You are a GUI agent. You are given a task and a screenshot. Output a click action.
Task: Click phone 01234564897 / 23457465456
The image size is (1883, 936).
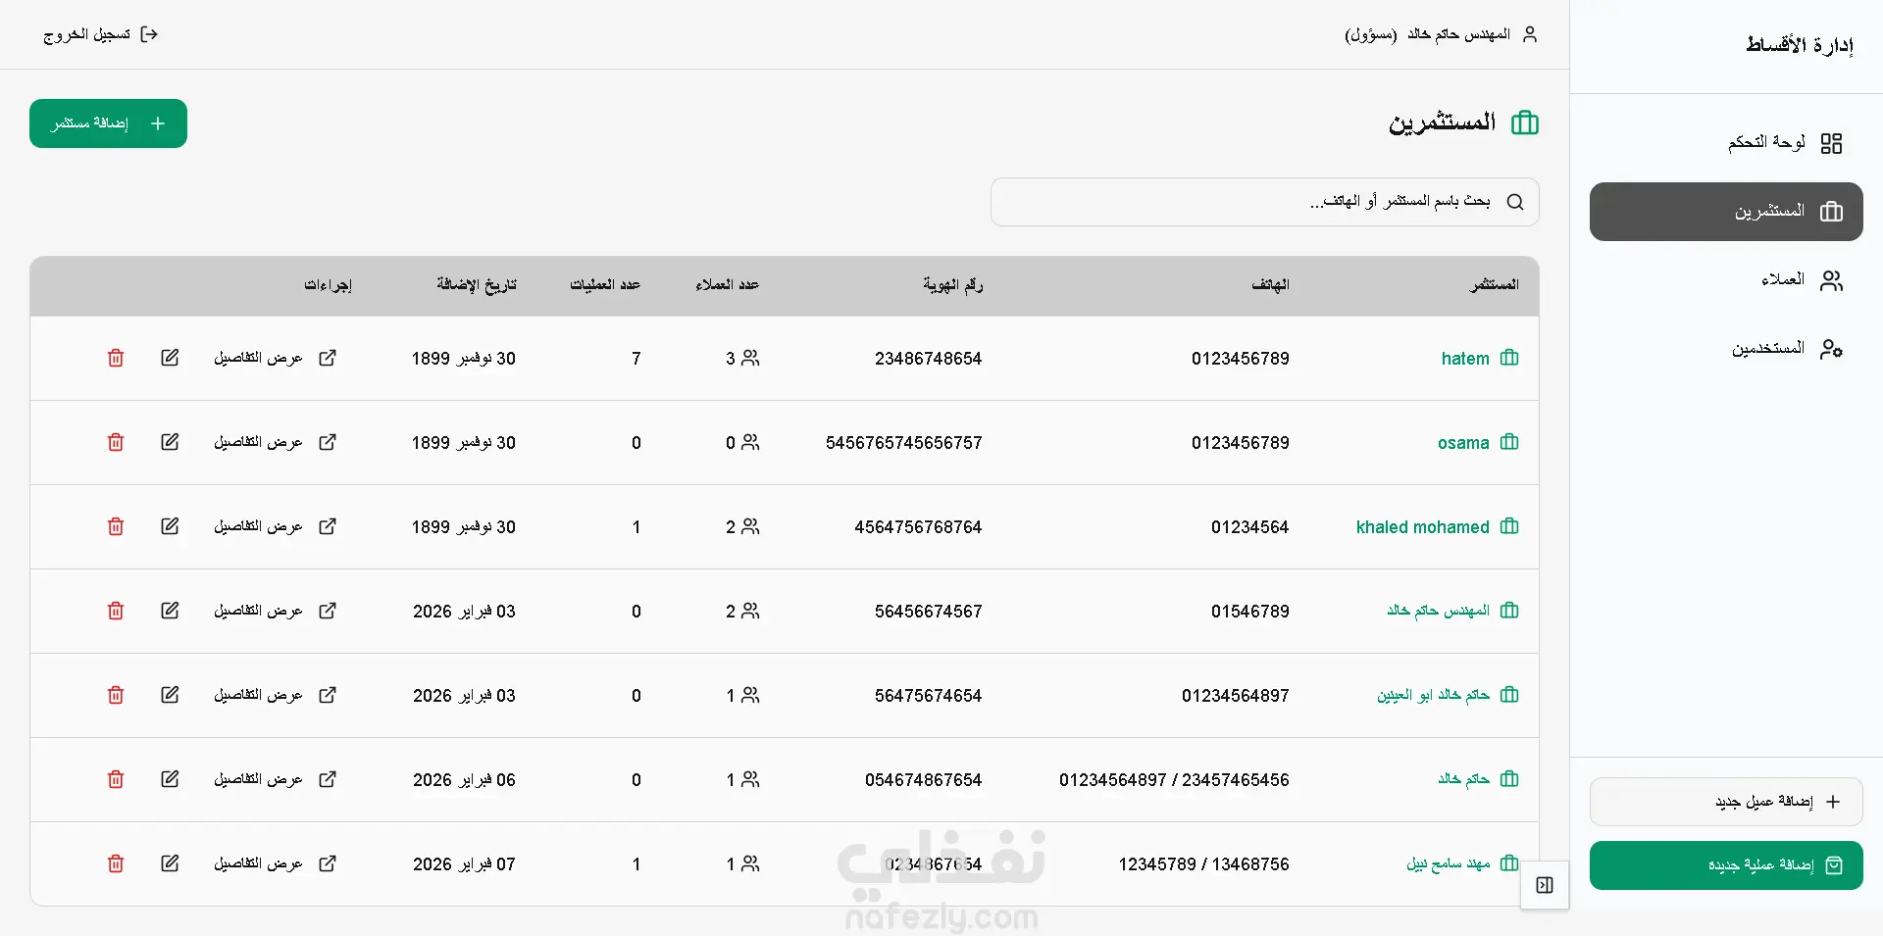point(1174,780)
